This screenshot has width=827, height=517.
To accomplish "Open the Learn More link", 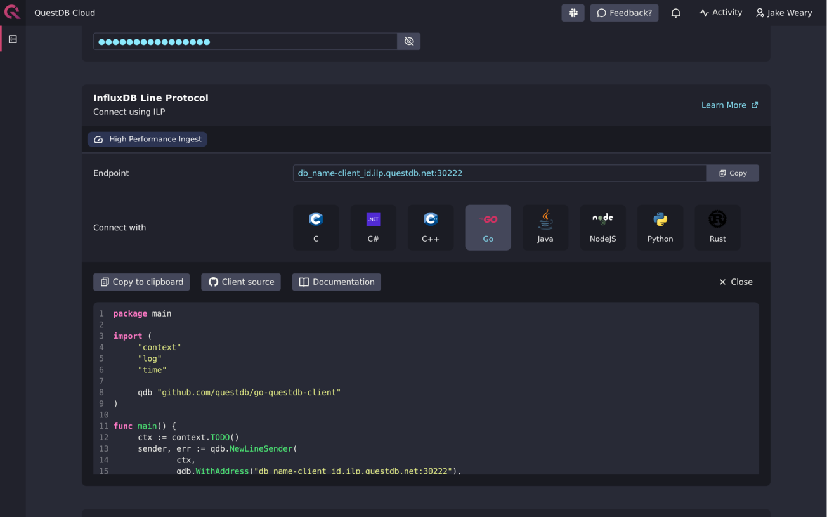I will [x=729, y=105].
